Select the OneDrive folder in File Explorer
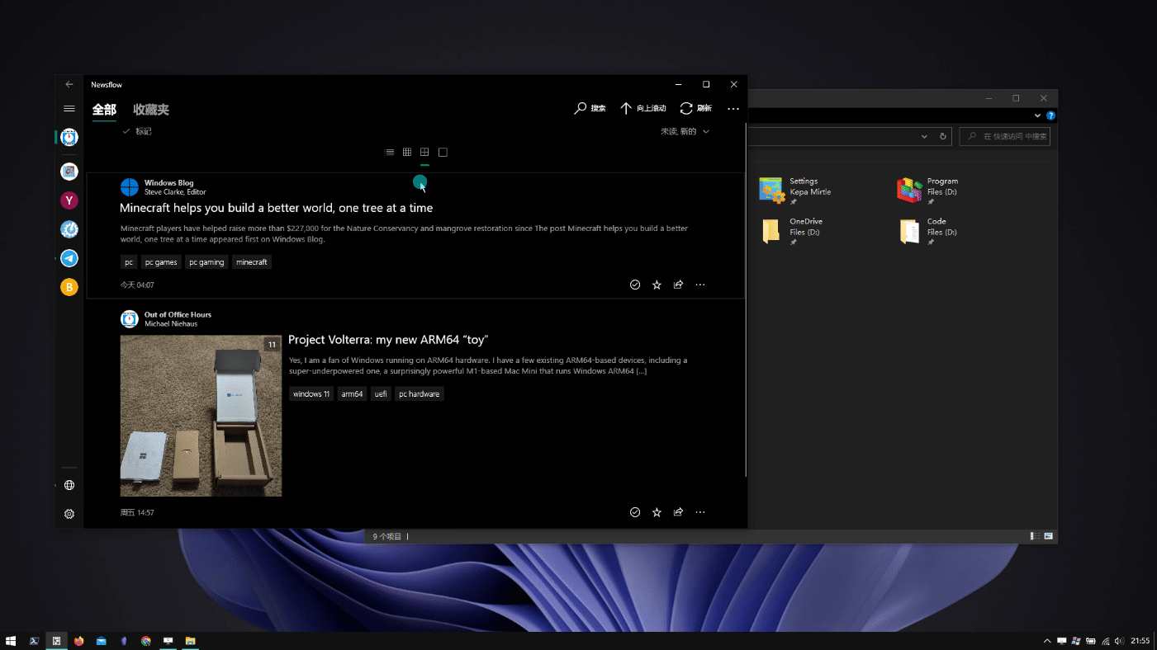 [791, 232]
